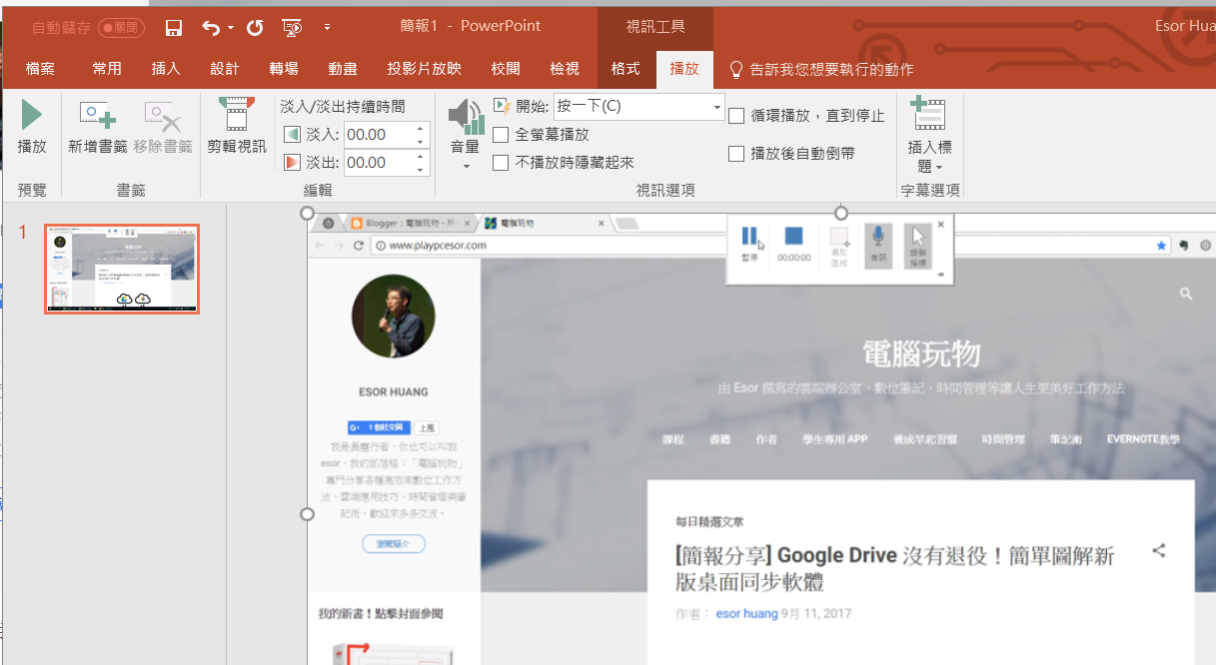Click the www.playpcesor.com address bar
The height and width of the screenshot is (665, 1216).
[x=769, y=245]
